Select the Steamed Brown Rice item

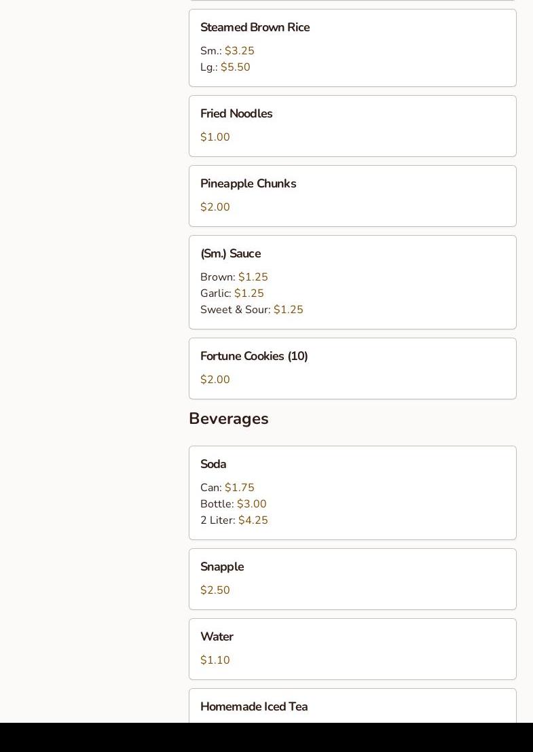coord(255,28)
